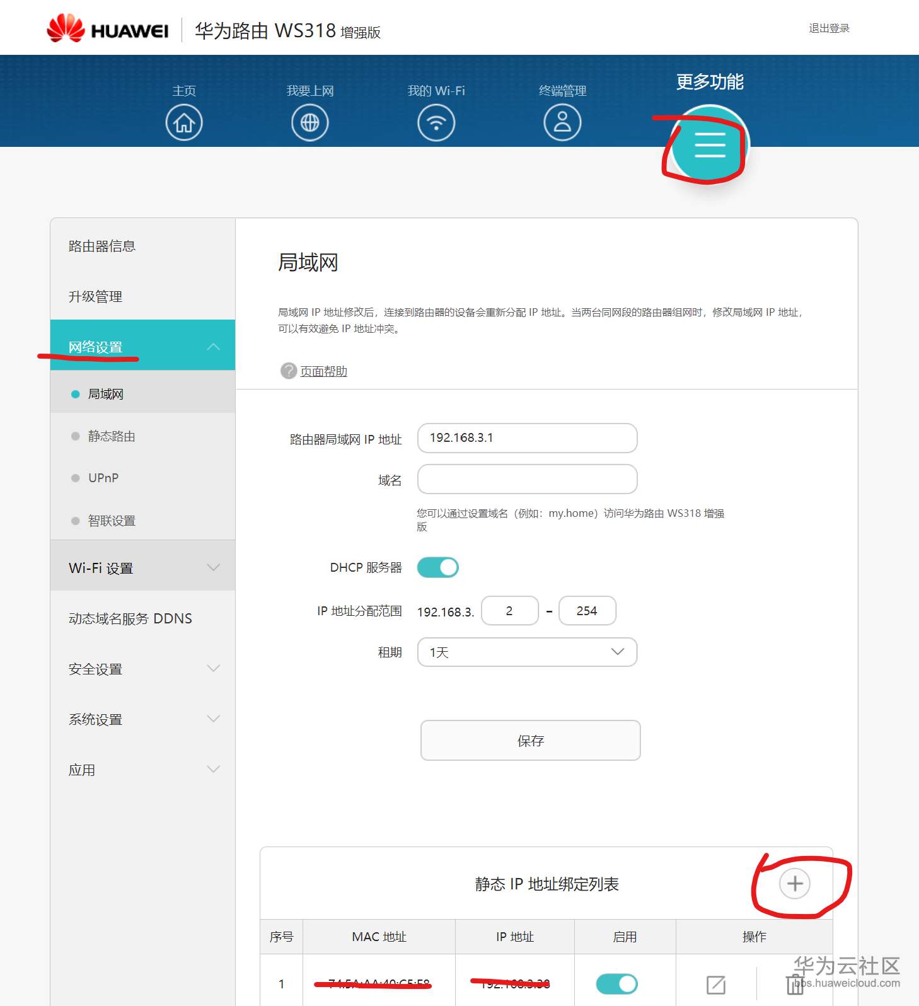The image size is (919, 1006).
Task: Click the 操作 column header
Action: [754, 937]
